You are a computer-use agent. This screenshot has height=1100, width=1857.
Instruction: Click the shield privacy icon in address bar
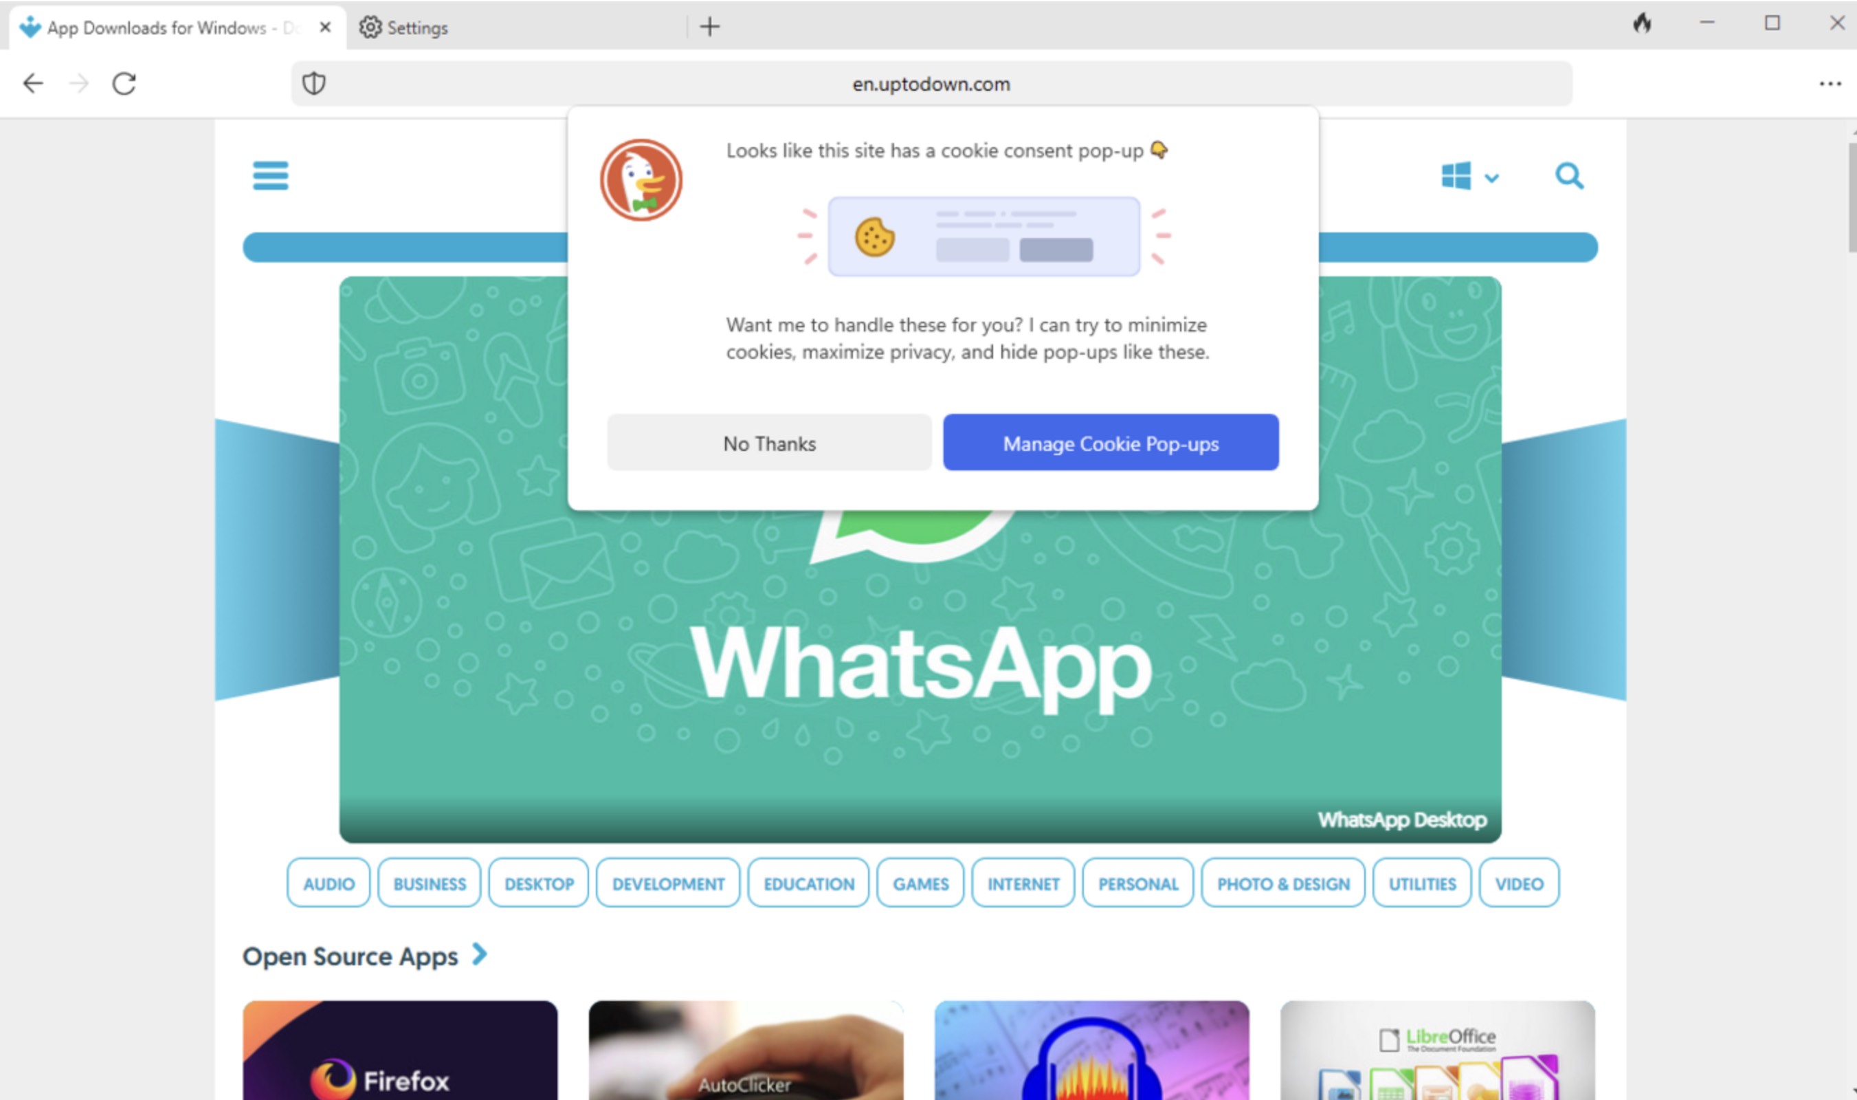pos(313,82)
